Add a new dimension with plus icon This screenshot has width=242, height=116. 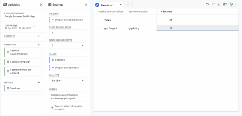[x=39, y=45]
